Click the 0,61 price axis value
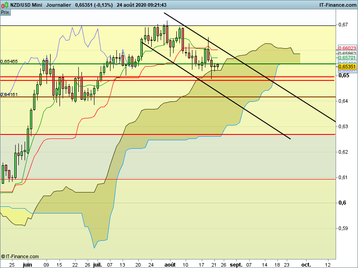The image size is (358, 268). coord(343,177)
